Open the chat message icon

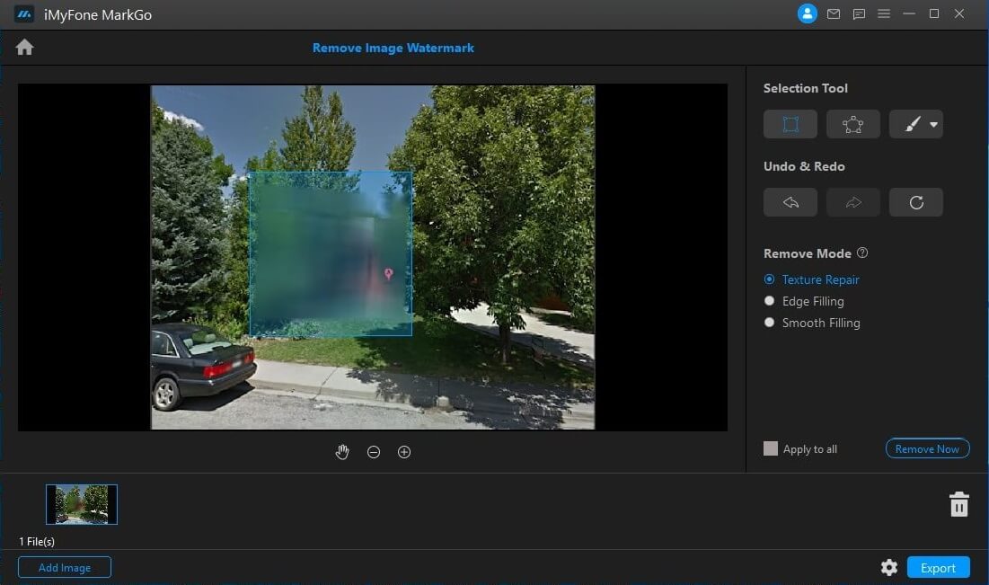point(858,13)
